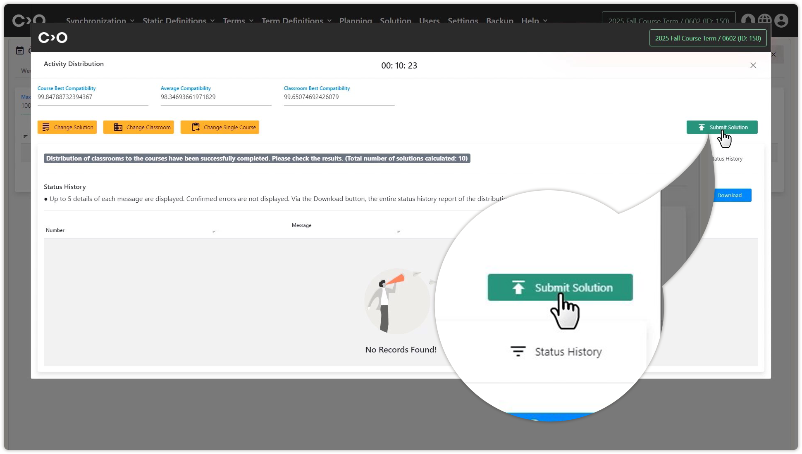802x454 pixels.
Task: Open the Message column filter icon
Action: point(399,231)
